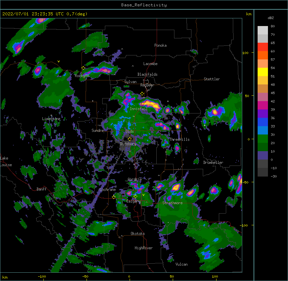Viewport: 288px width, 281px height.
Task: Select the Olds label
Action: point(130,131)
